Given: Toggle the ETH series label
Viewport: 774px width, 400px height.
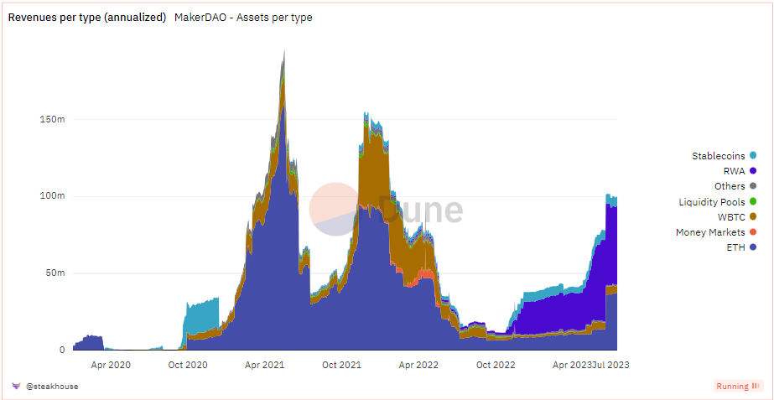Looking at the screenshot, I should 737,247.
